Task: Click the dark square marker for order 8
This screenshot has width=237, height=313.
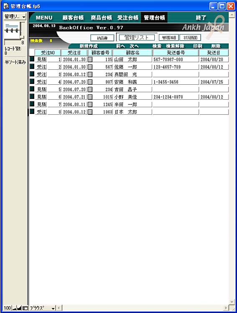Action: point(32,111)
